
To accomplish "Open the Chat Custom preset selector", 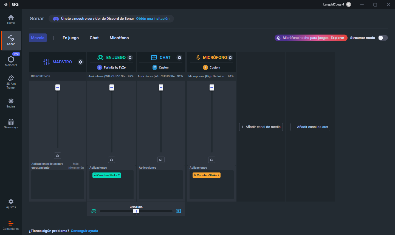I will pos(161,67).
